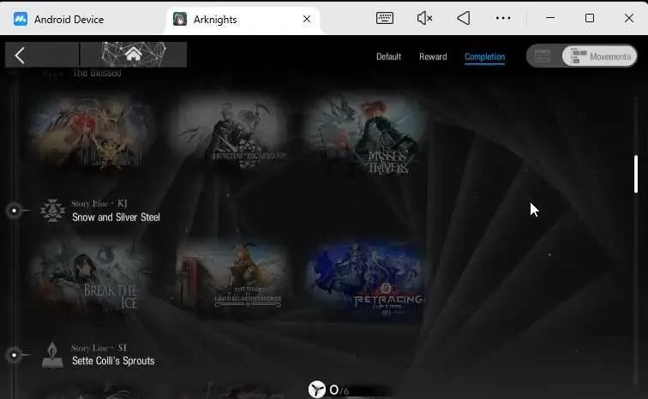Image resolution: width=648 pixels, height=399 pixels.
Task: Click the Android Device emulator logo icon
Action: pyautogui.click(x=21, y=19)
